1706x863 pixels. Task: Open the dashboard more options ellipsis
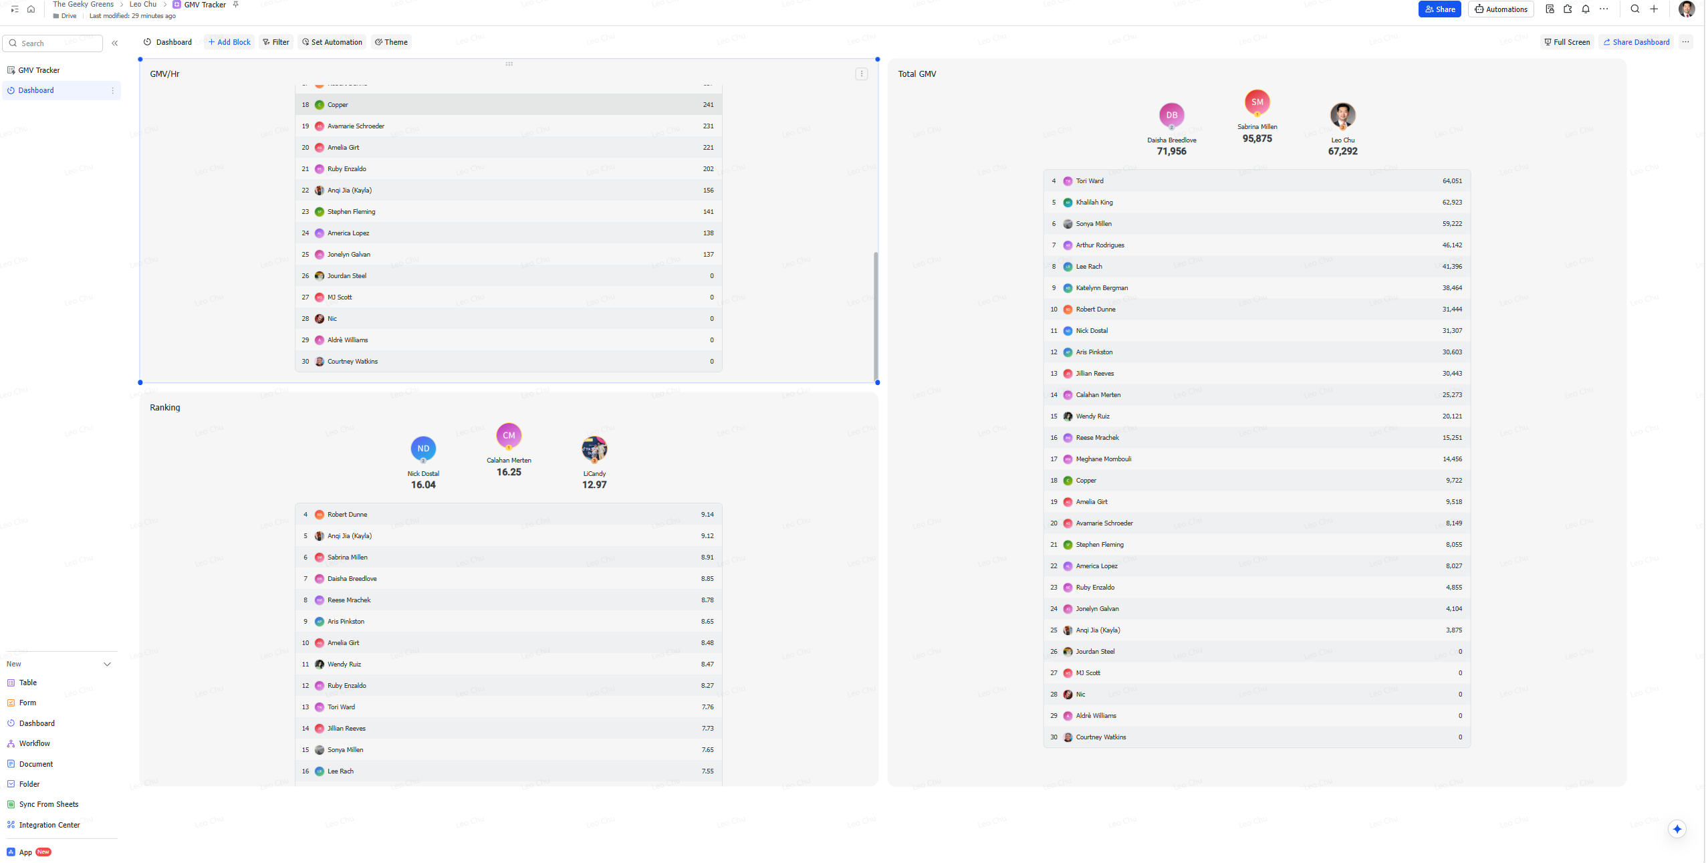pyautogui.click(x=1685, y=42)
